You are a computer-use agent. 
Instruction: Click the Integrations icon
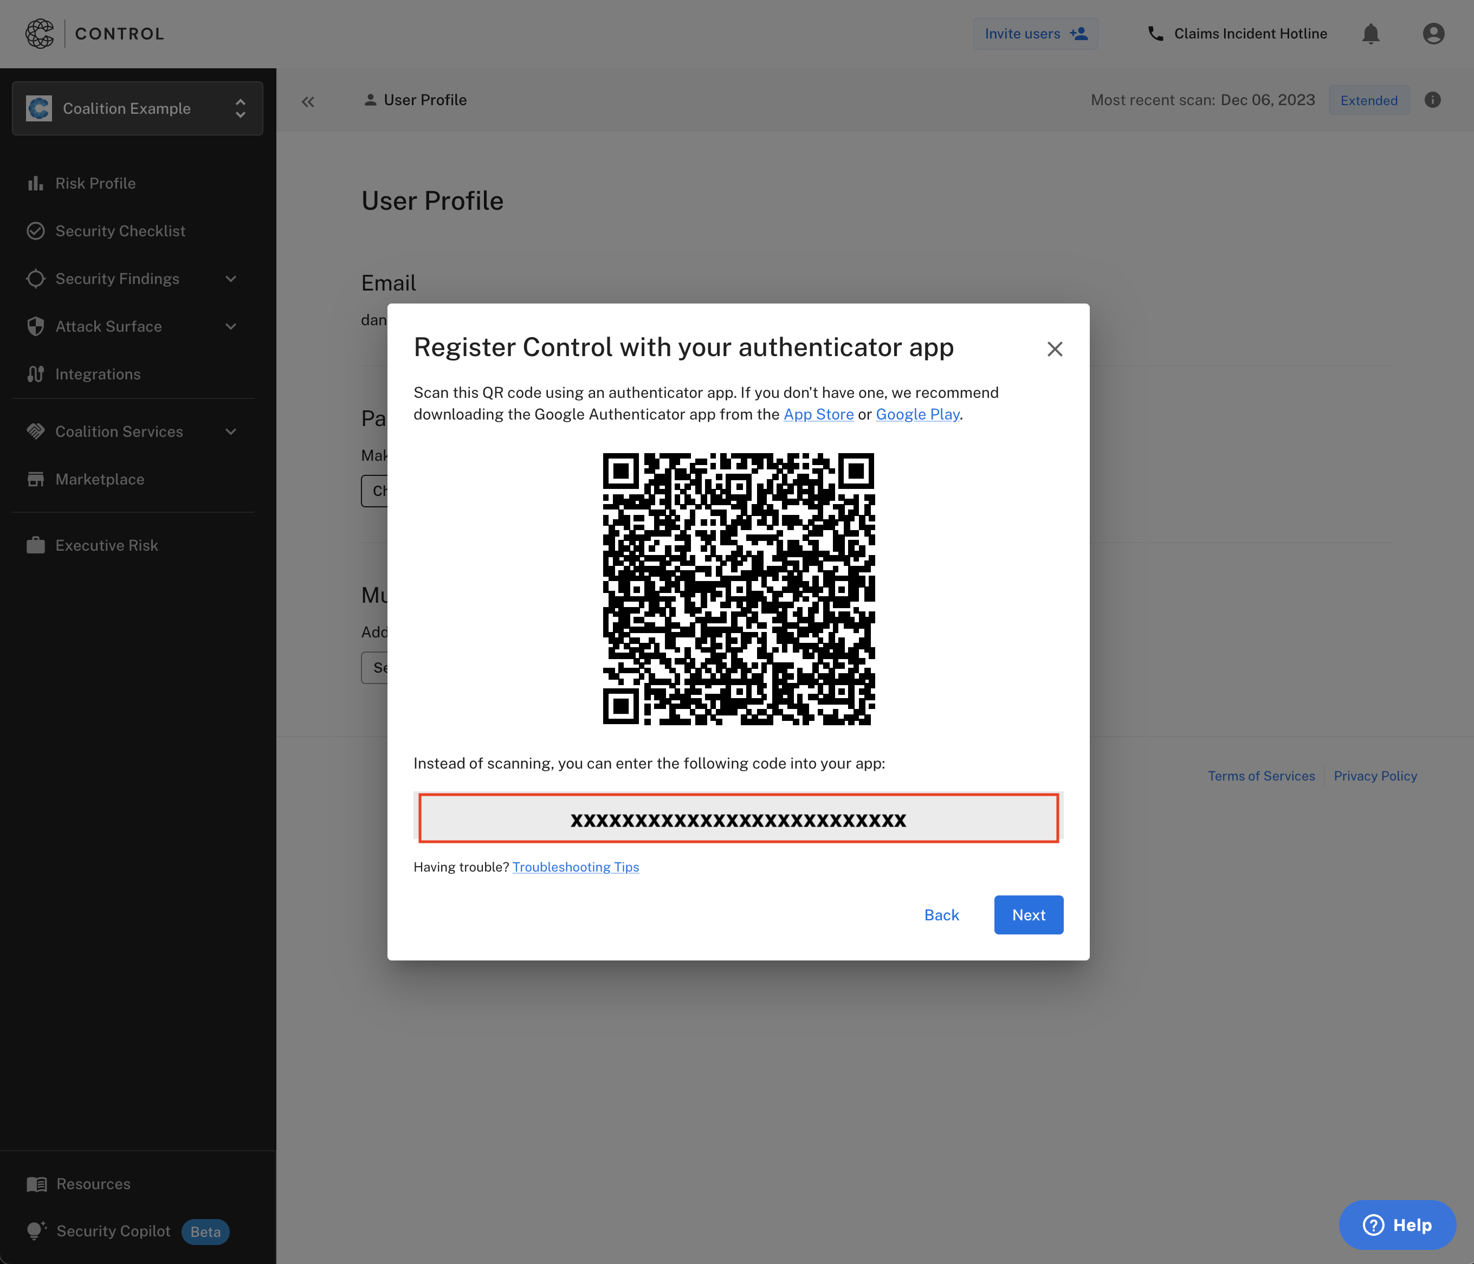(x=36, y=373)
